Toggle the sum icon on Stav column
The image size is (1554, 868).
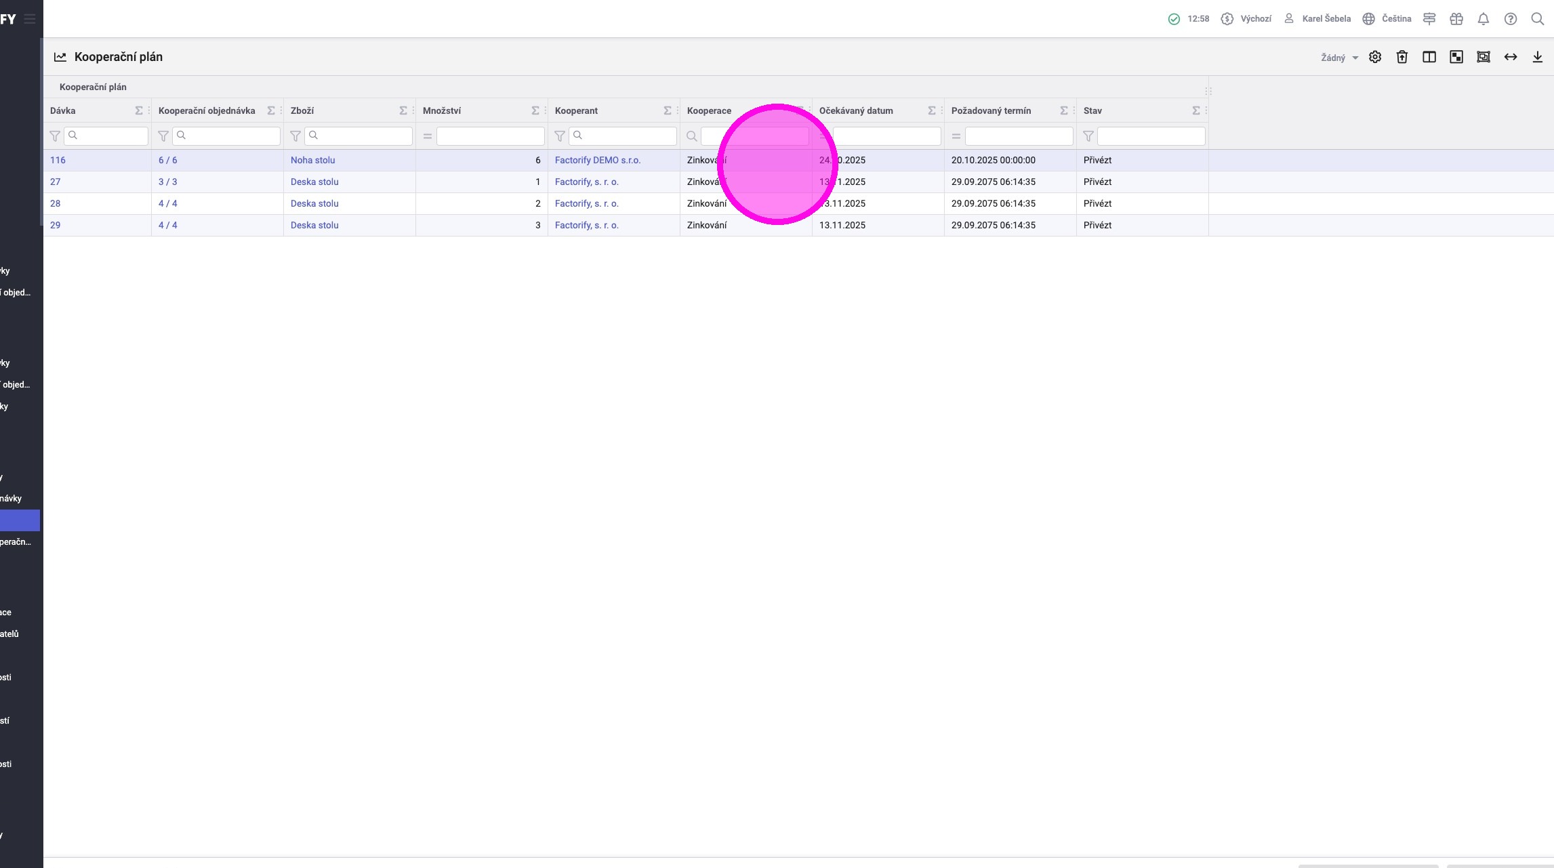[x=1195, y=110]
